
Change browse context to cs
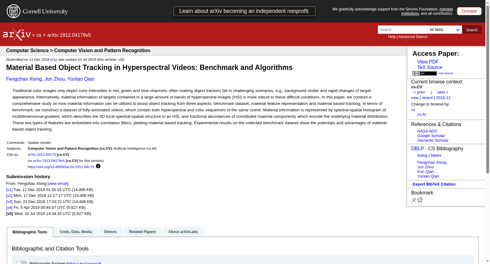(413, 110)
